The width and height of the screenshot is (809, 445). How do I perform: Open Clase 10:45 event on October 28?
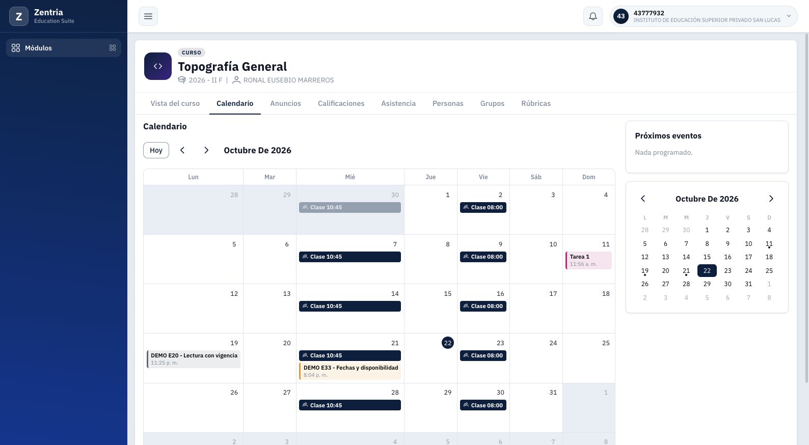coord(350,405)
